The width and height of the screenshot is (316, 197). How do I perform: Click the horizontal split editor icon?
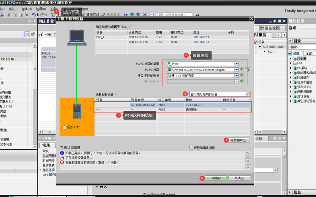pyautogui.click(x=152, y=15)
